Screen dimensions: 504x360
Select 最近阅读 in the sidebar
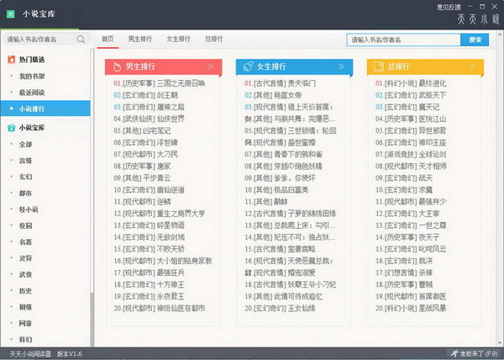pyautogui.click(x=32, y=92)
